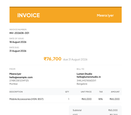
Task: Select the due date value 31 August 2026
Action: coord(18,51)
